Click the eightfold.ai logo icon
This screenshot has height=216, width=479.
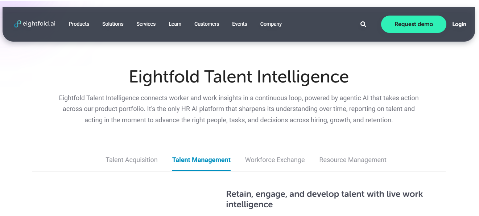pos(17,24)
